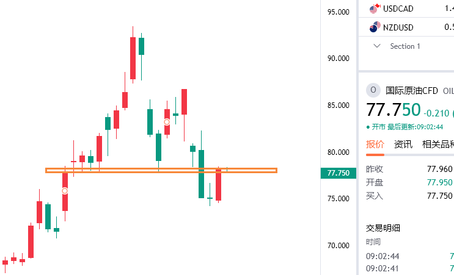This screenshot has width=454, height=275.
Task: Click the circle marker on the candle near 76
Action: [x=65, y=191]
